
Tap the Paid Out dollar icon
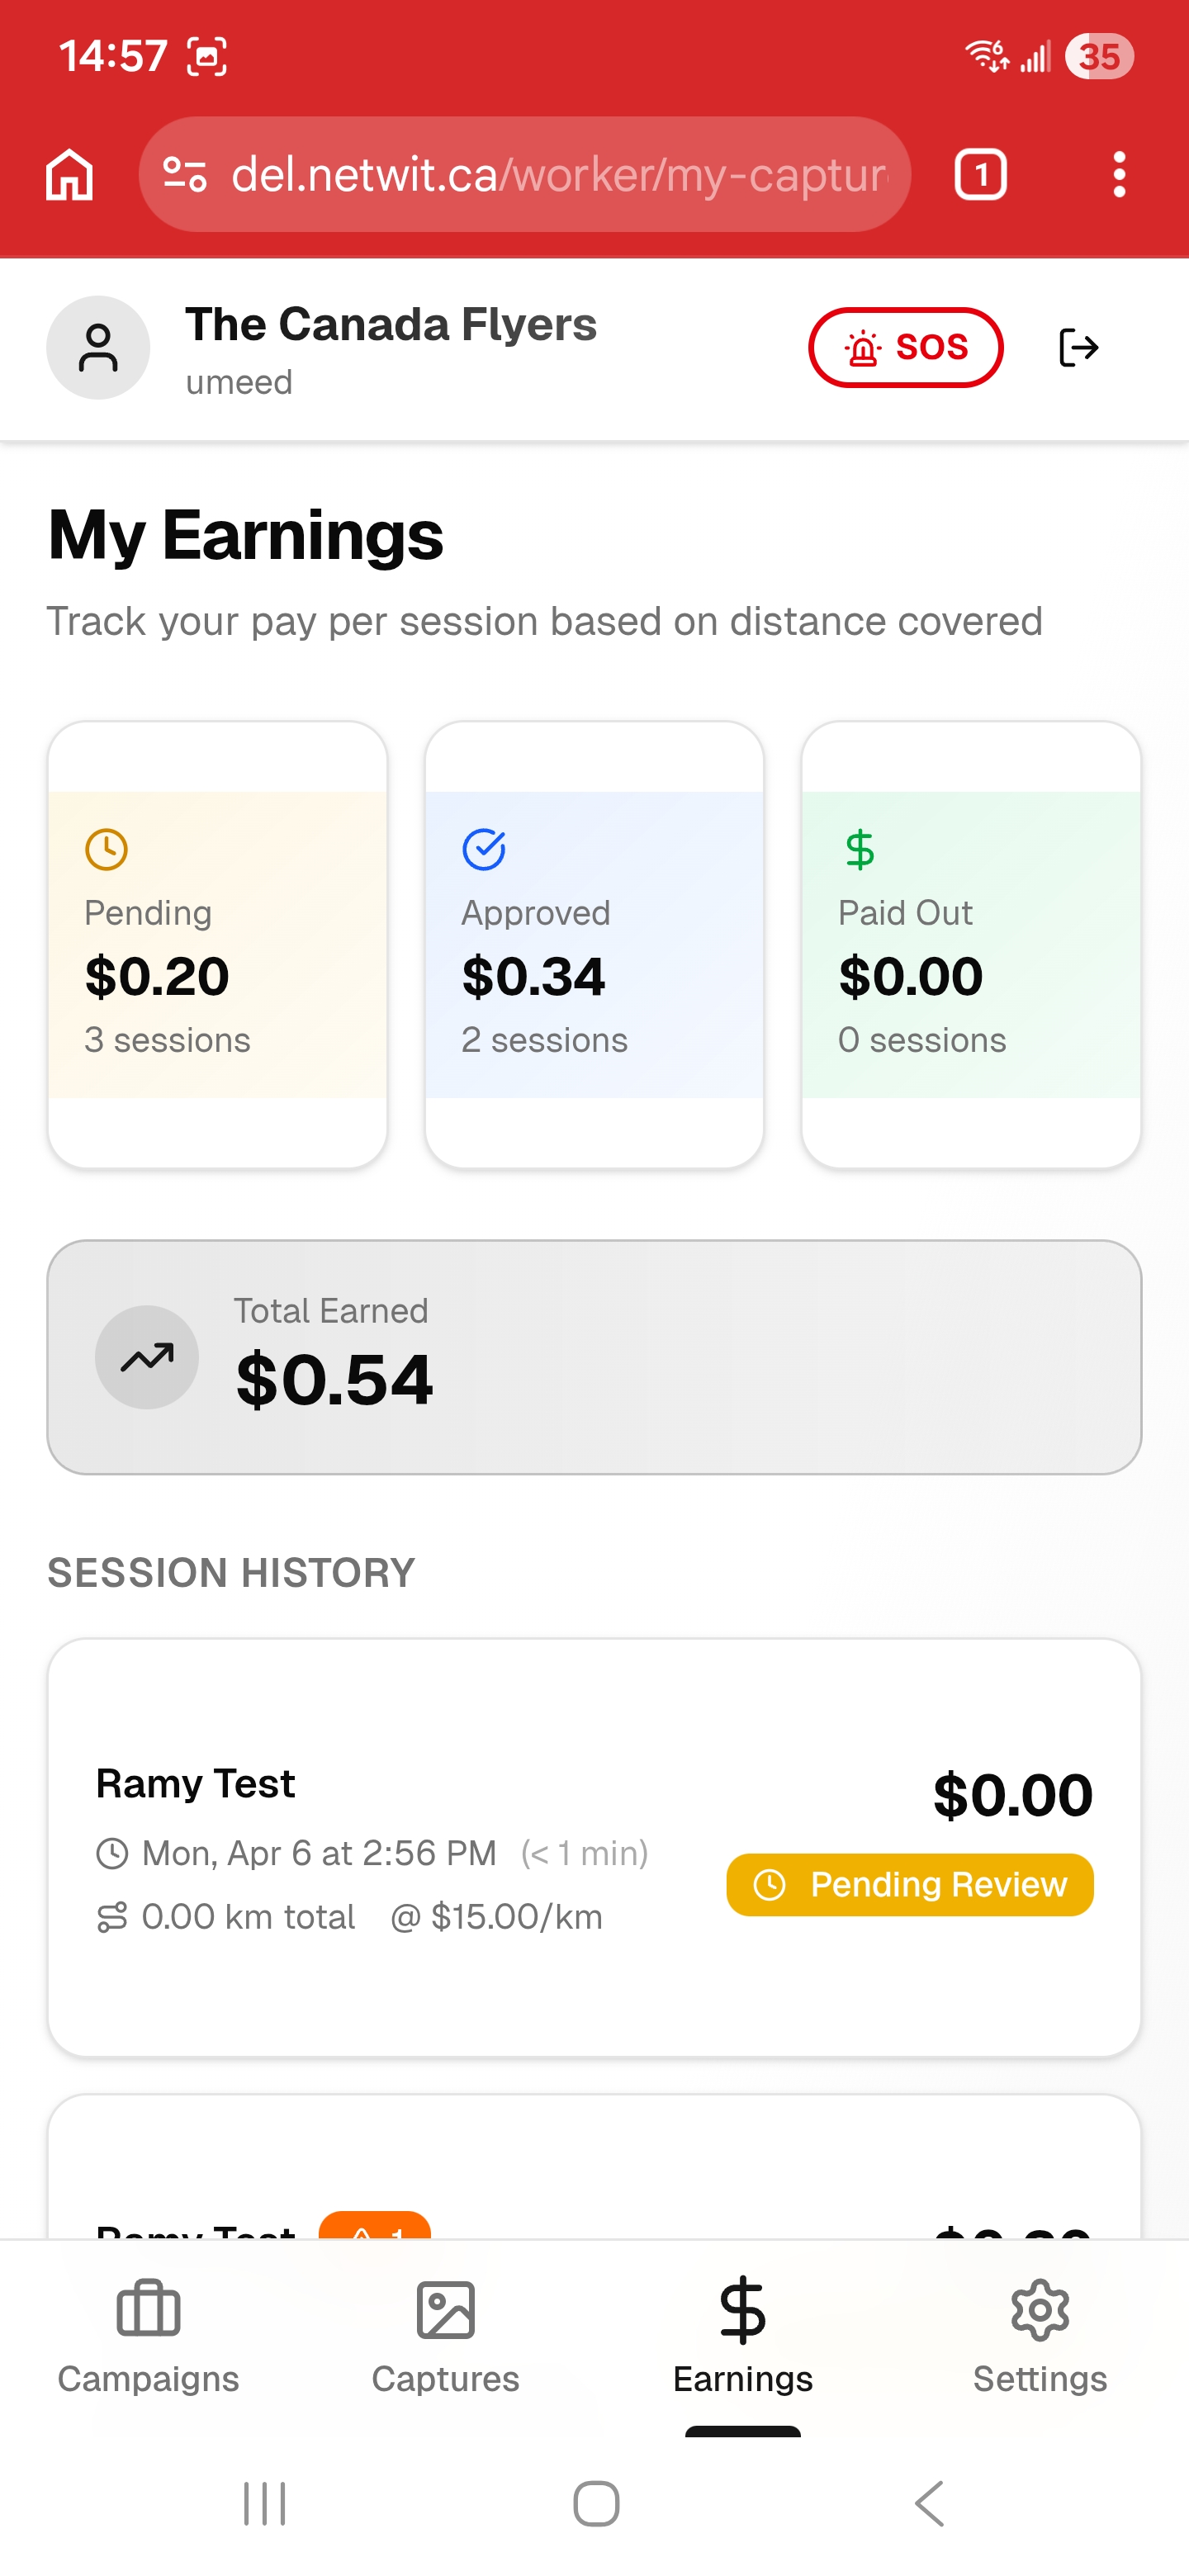(x=860, y=850)
